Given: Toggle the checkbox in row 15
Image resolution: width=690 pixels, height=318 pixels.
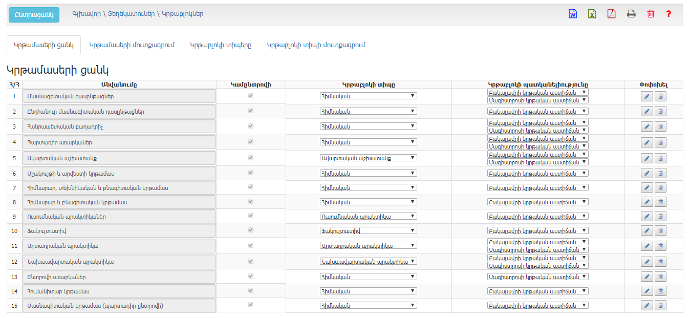Looking at the screenshot, I should [251, 305].
